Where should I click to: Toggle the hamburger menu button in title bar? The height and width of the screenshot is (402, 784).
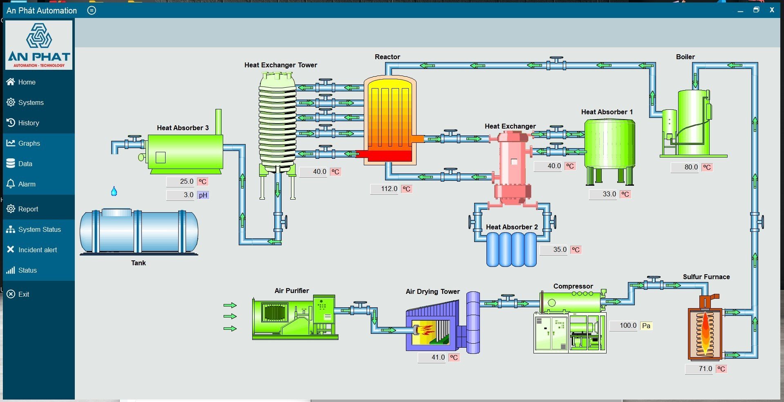pos(92,10)
